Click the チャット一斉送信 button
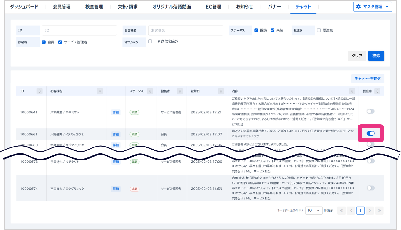The height and width of the screenshot is (230, 401). 368,78
